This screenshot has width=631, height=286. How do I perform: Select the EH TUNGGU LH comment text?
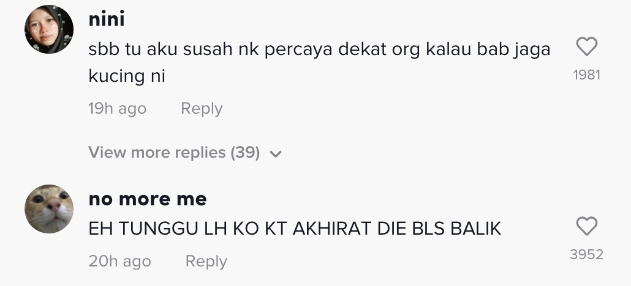tap(295, 229)
